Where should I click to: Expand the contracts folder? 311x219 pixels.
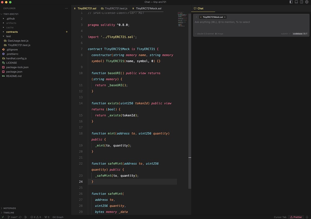pos(12,32)
